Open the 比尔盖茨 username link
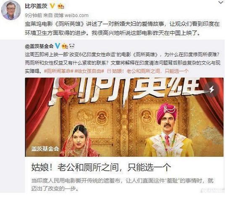Screen dimensions: 226x197 (x=36, y=6)
